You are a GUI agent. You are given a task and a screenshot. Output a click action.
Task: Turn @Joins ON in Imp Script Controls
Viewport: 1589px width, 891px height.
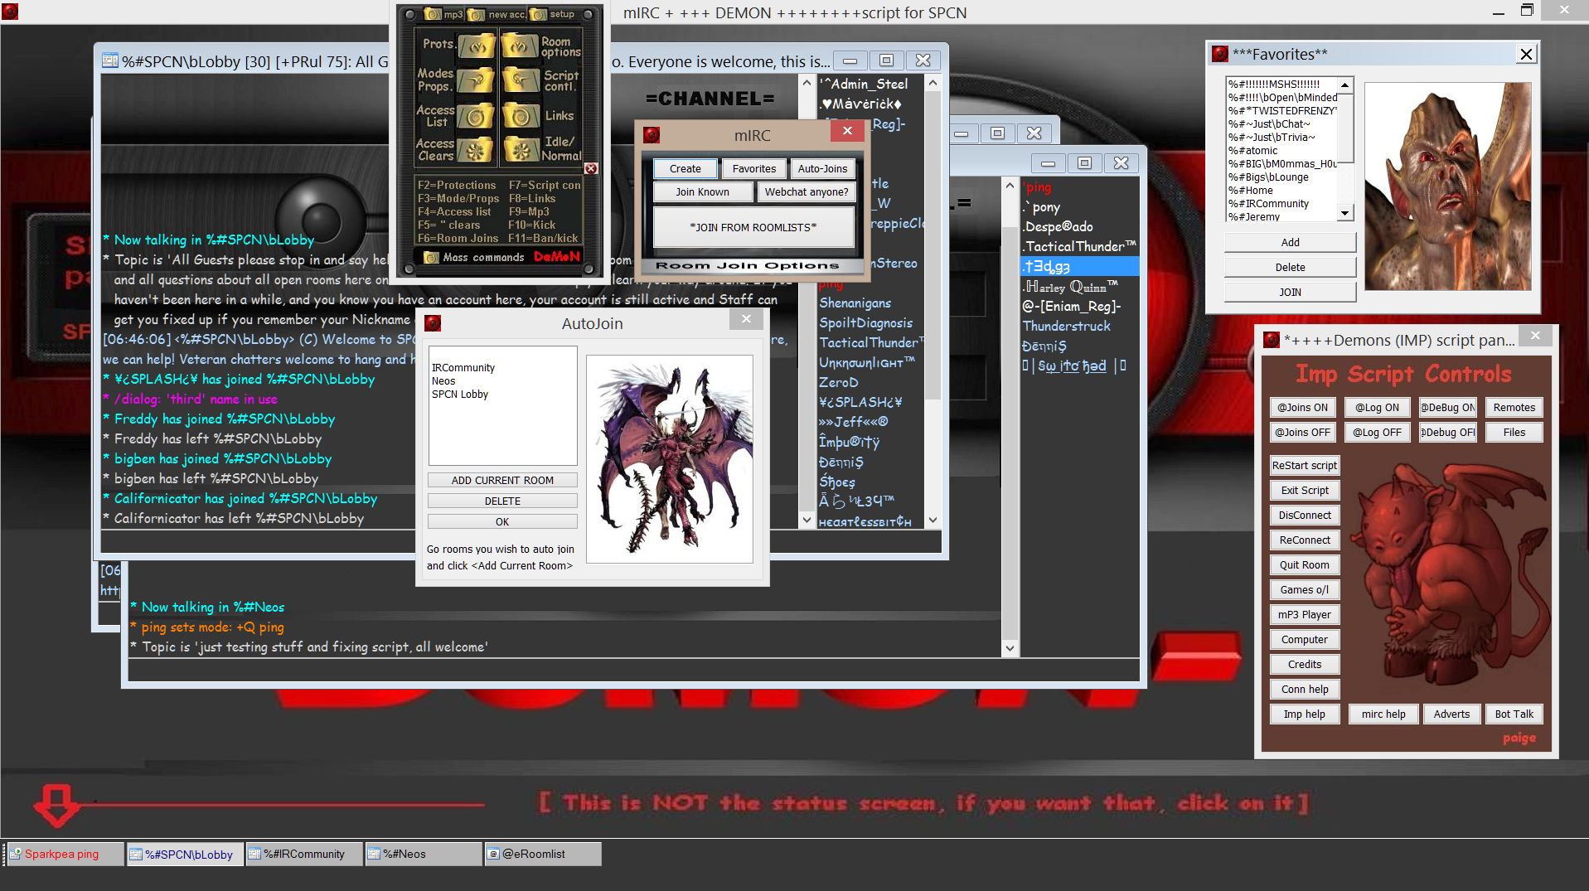pyautogui.click(x=1302, y=407)
